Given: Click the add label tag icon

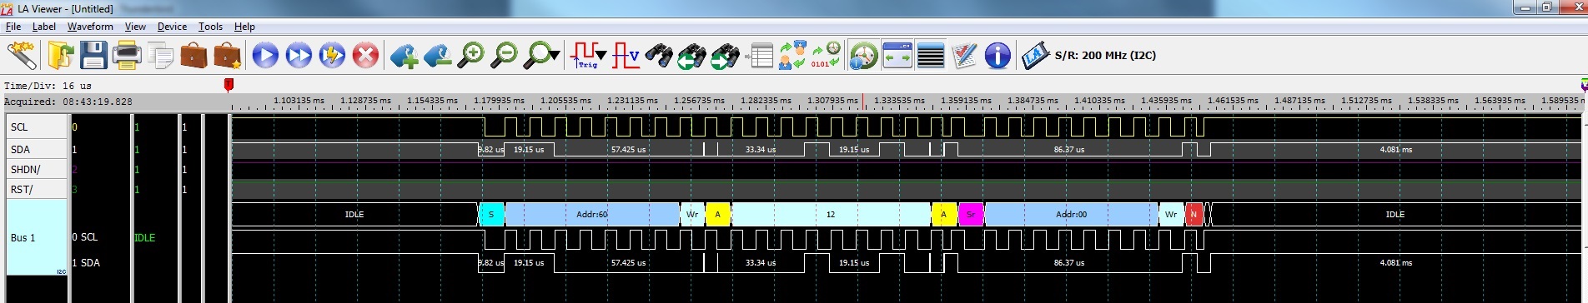Looking at the screenshot, I should [x=404, y=56].
